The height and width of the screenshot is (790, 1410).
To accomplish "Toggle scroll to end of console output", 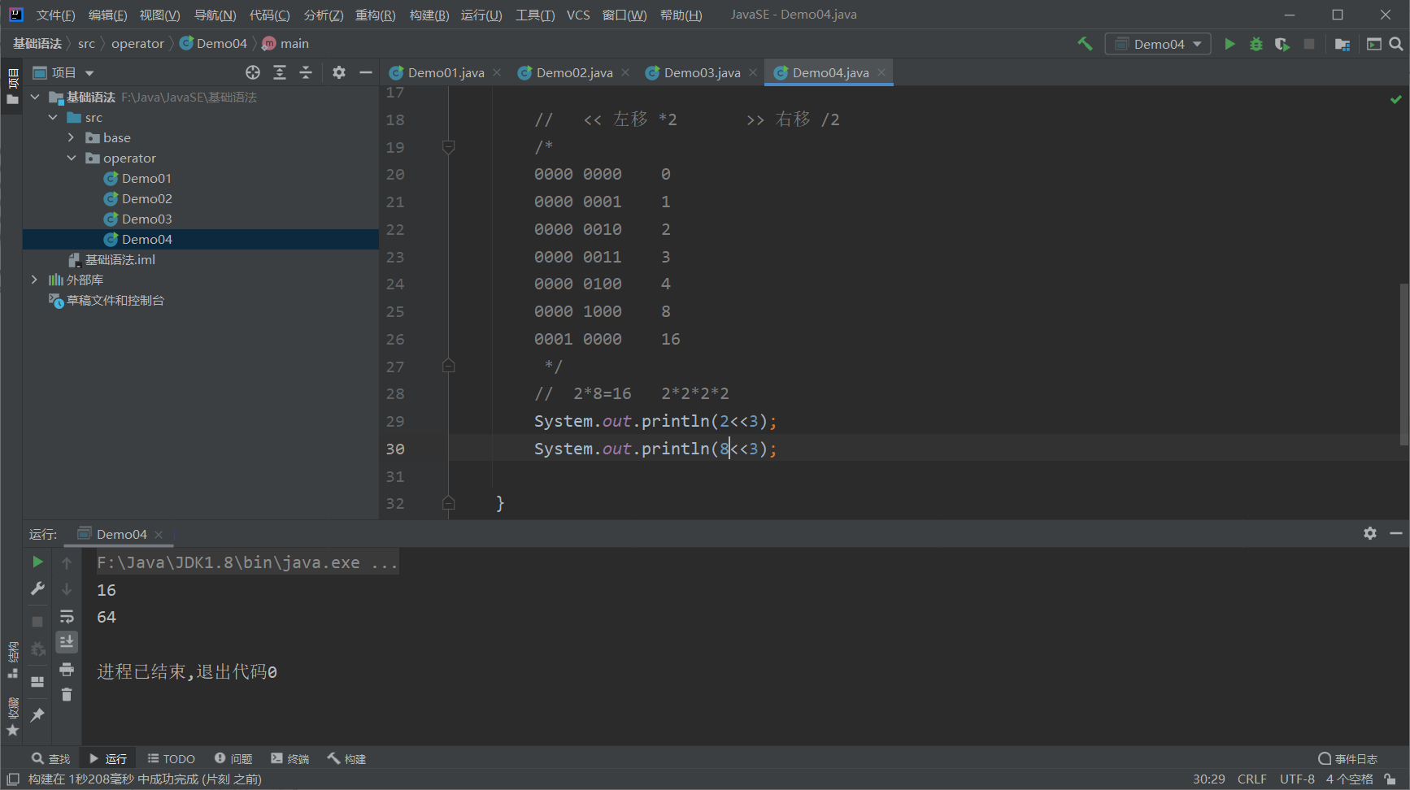I will pyautogui.click(x=67, y=642).
